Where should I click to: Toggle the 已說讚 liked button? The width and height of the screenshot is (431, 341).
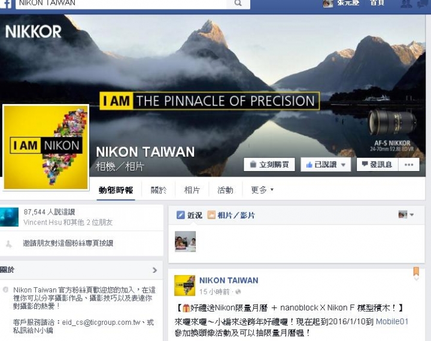tap(326, 165)
